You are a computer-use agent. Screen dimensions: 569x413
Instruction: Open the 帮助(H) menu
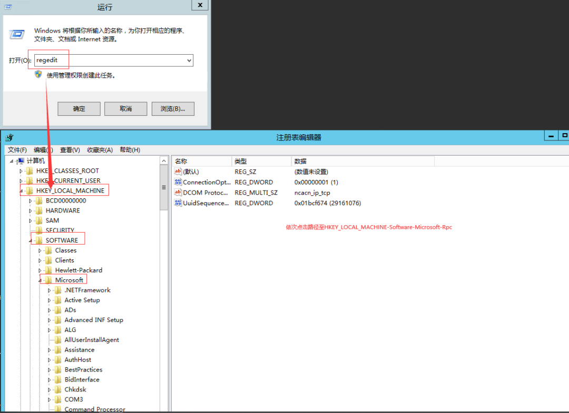pyautogui.click(x=130, y=150)
